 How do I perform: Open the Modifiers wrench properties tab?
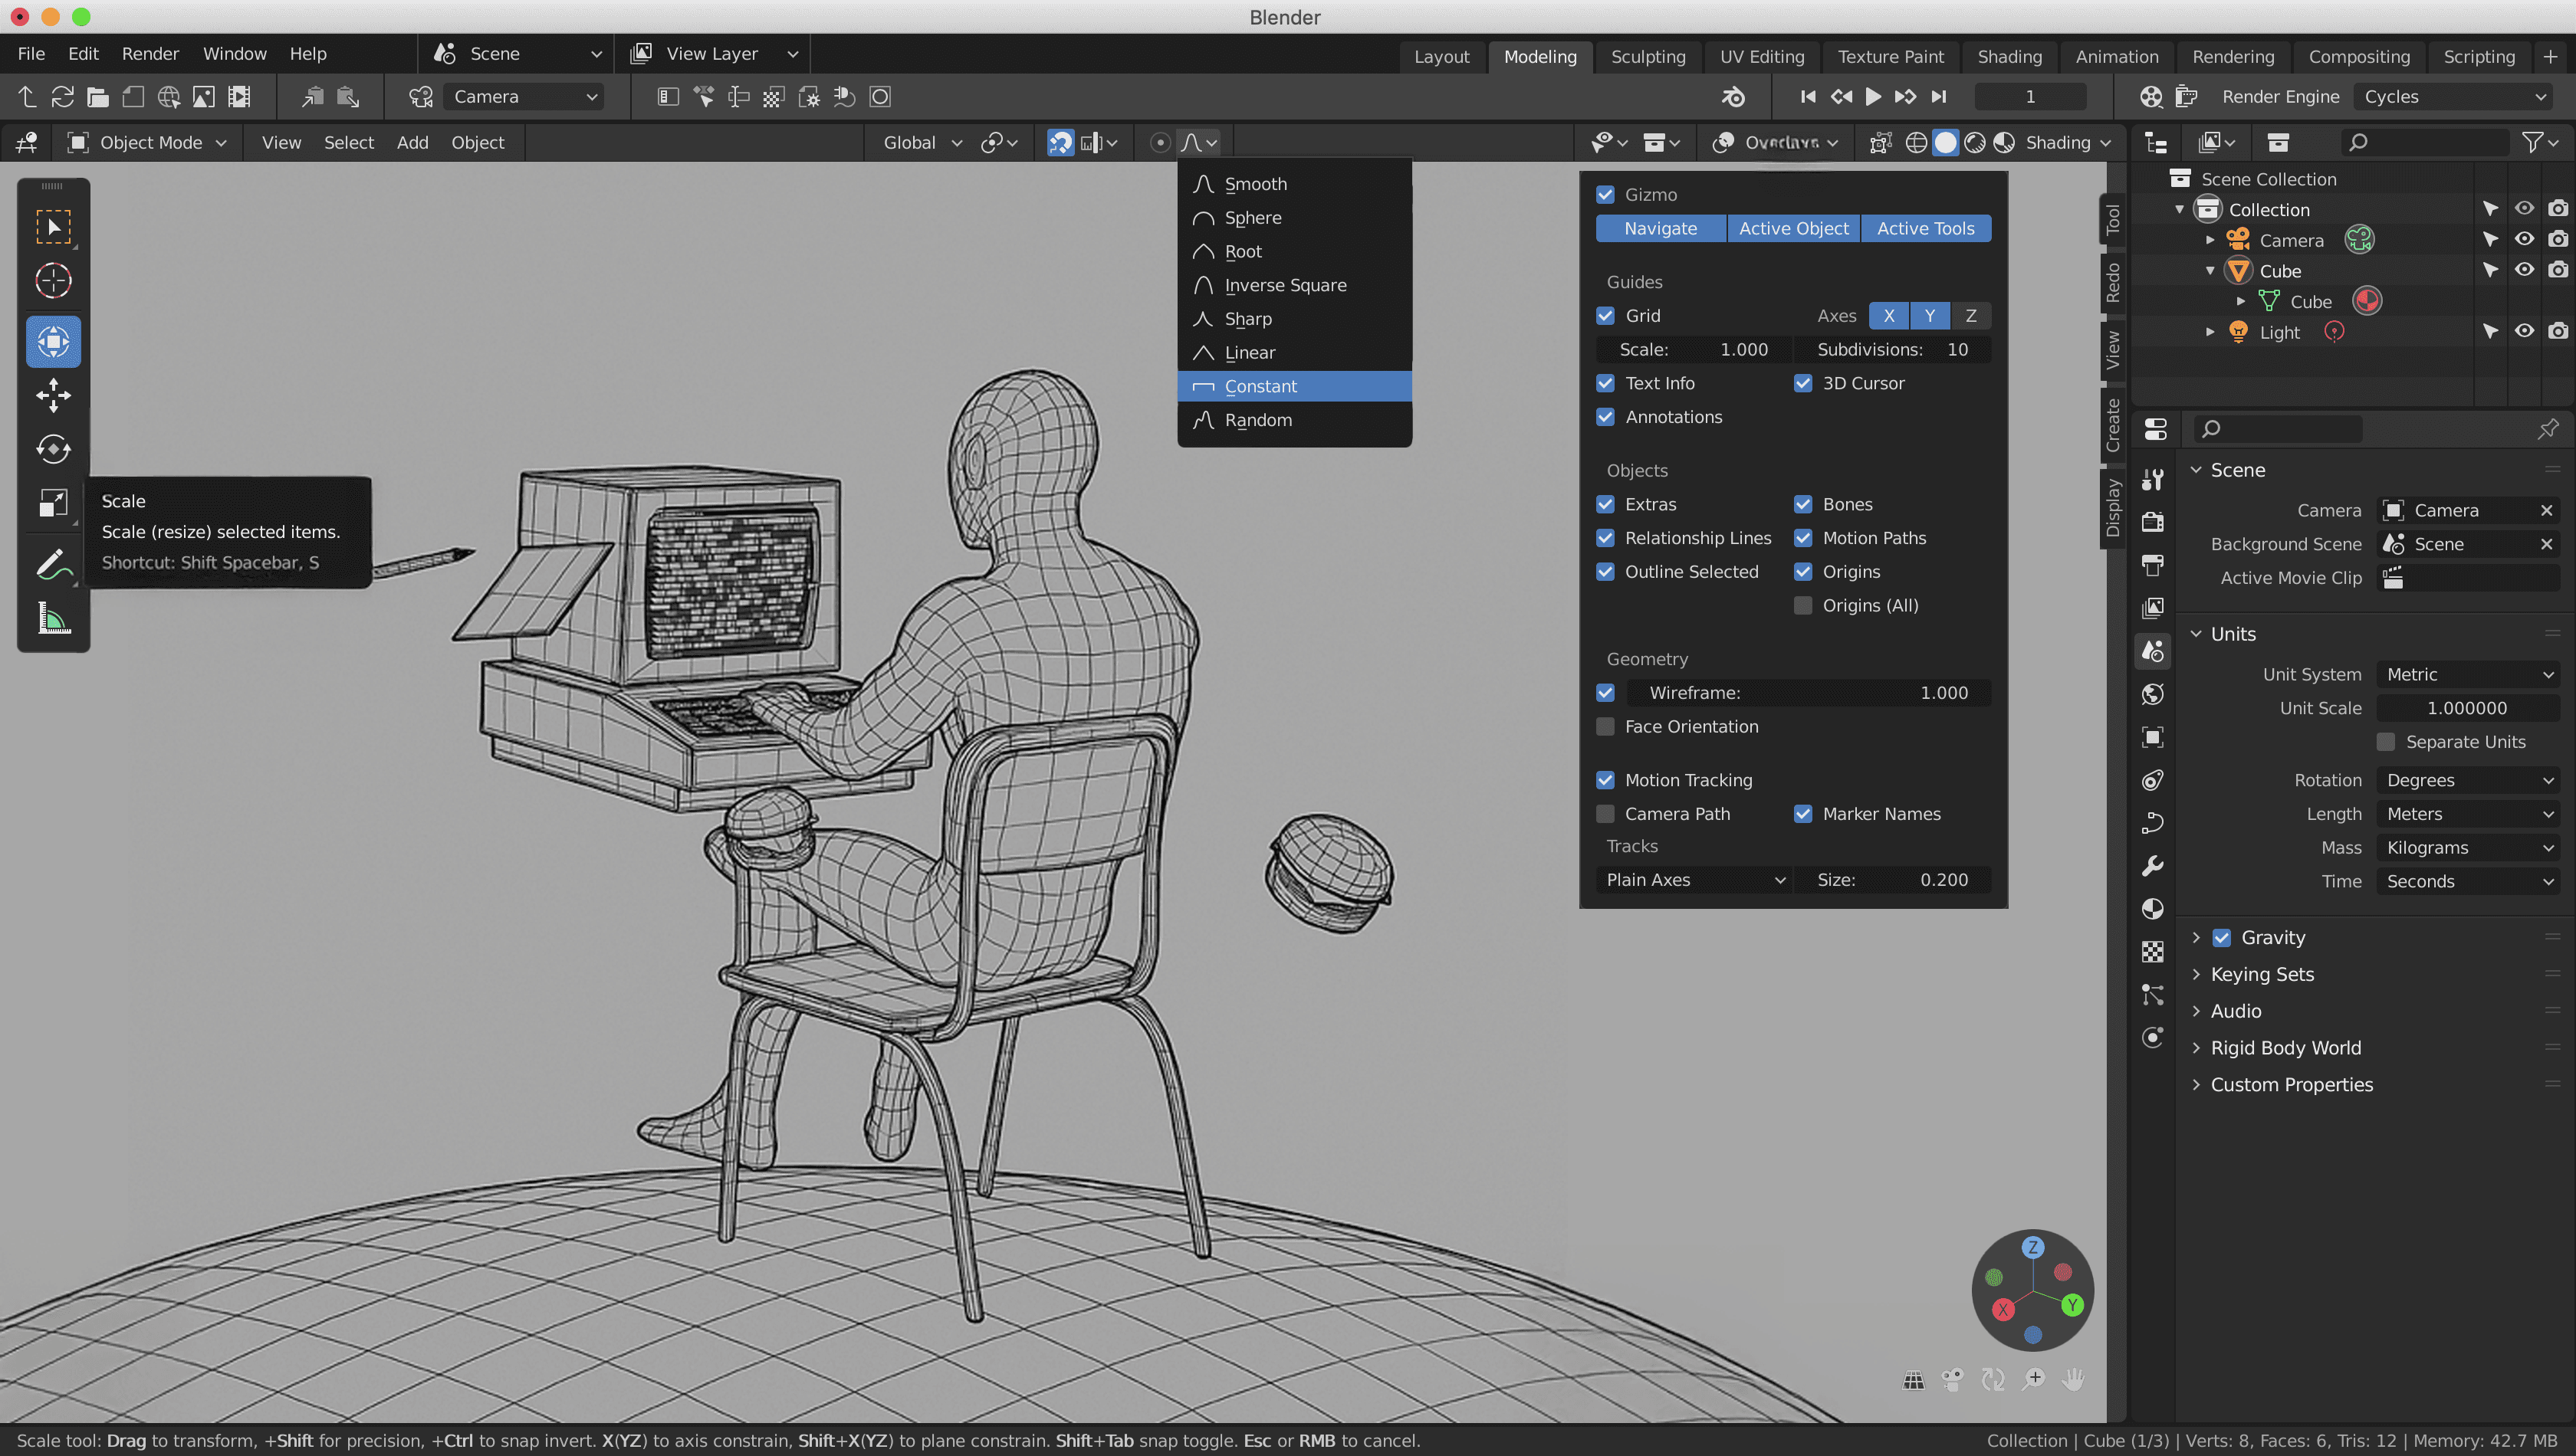pos(2153,866)
